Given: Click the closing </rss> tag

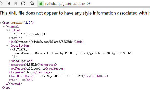Looking at the screenshot, I should pyautogui.click(x=7, y=88).
